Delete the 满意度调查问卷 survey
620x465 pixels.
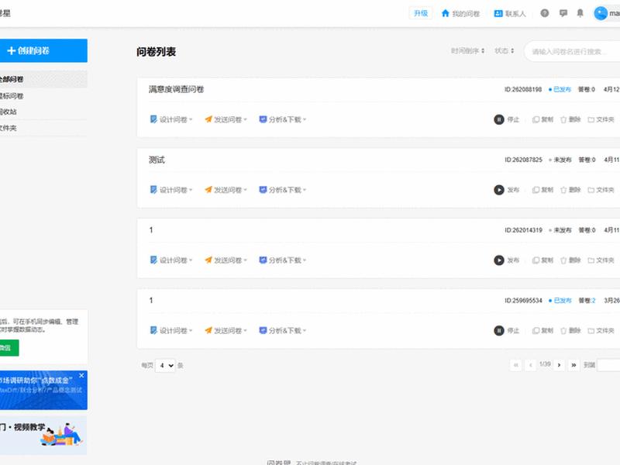(570, 119)
